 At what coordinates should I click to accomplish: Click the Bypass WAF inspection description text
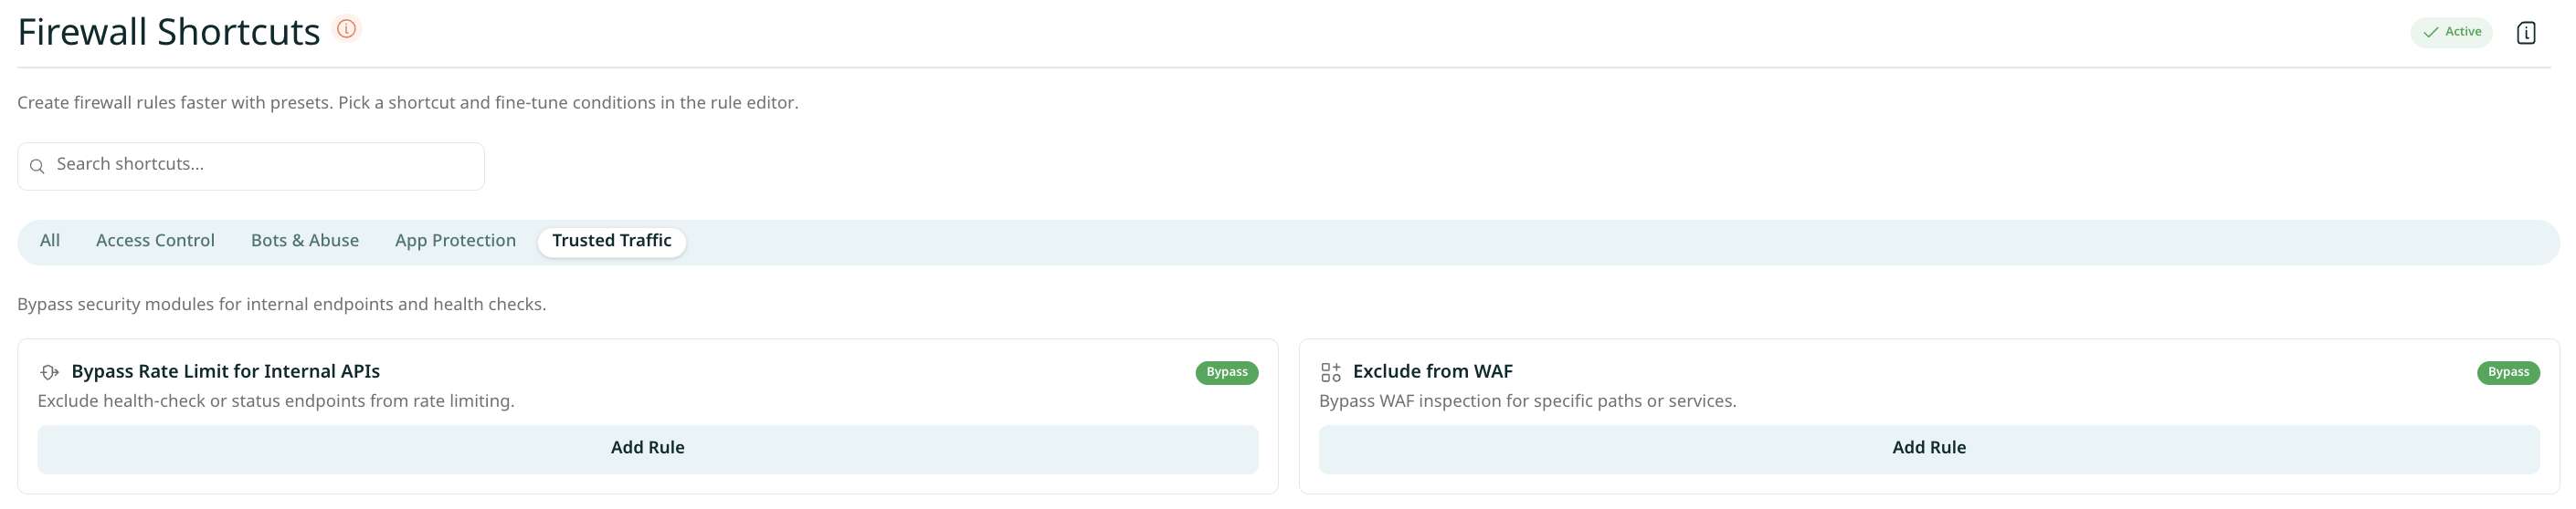(x=1527, y=401)
